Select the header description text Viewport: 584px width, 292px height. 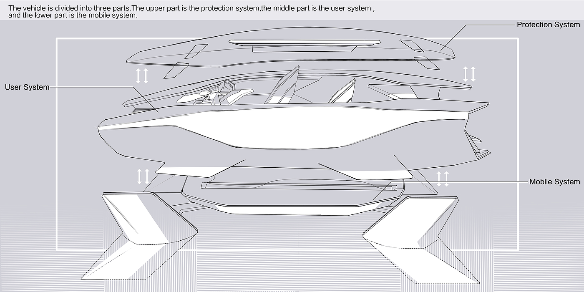191,12
